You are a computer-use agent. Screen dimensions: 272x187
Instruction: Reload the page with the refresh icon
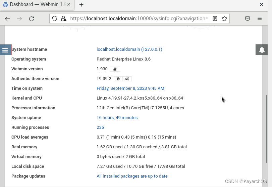pos(32,18)
